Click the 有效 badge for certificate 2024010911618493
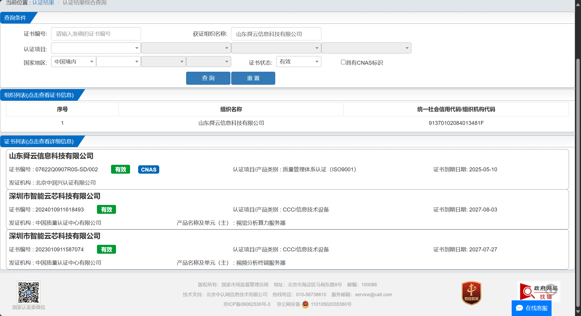Viewport: 581px width, 316px height. click(106, 210)
